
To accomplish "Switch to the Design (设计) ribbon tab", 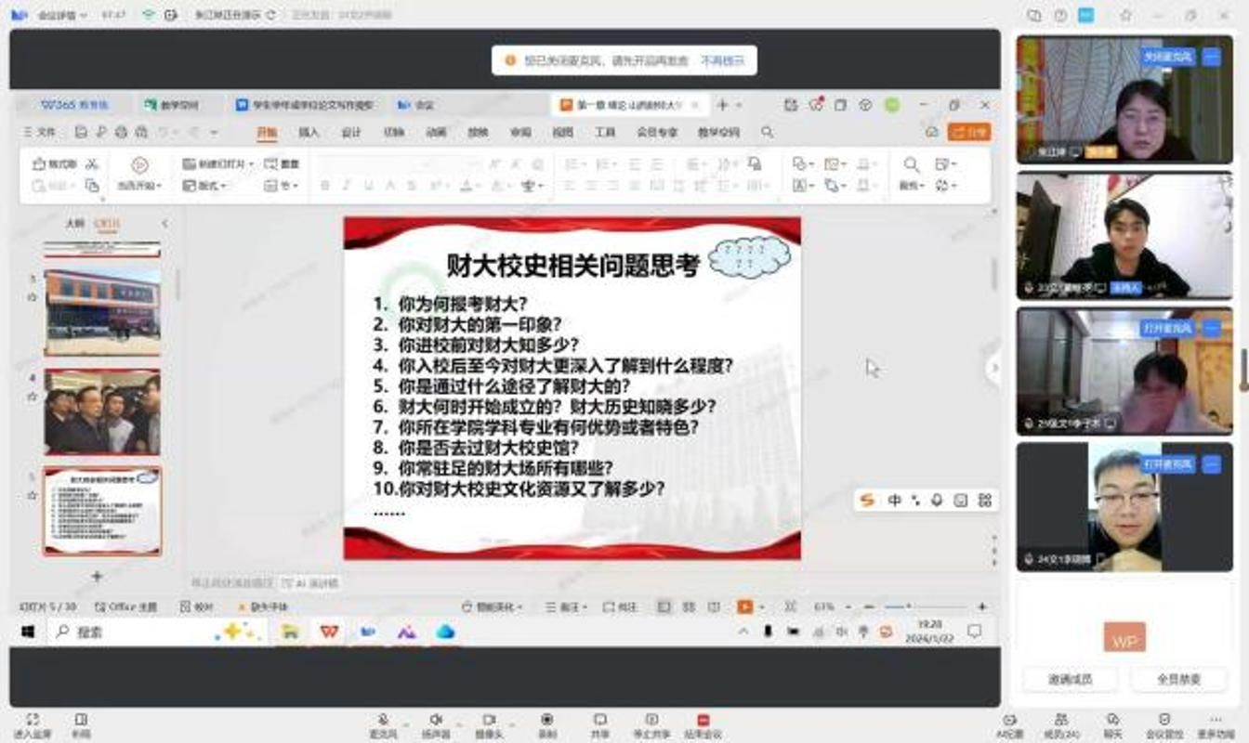I will (x=350, y=133).
